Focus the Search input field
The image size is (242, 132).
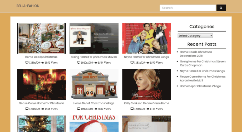188,8
